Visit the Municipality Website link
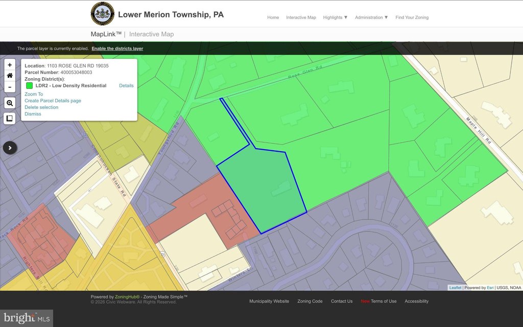This screenshot has height=327, width=523. 269,301
